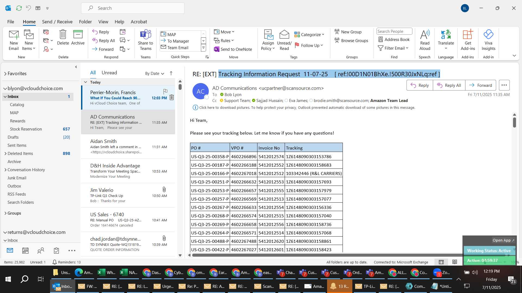Viewport: 522px width, 293px height.
Task: Click the Meeting reply icon in Respond group
Action: point(123,32)
